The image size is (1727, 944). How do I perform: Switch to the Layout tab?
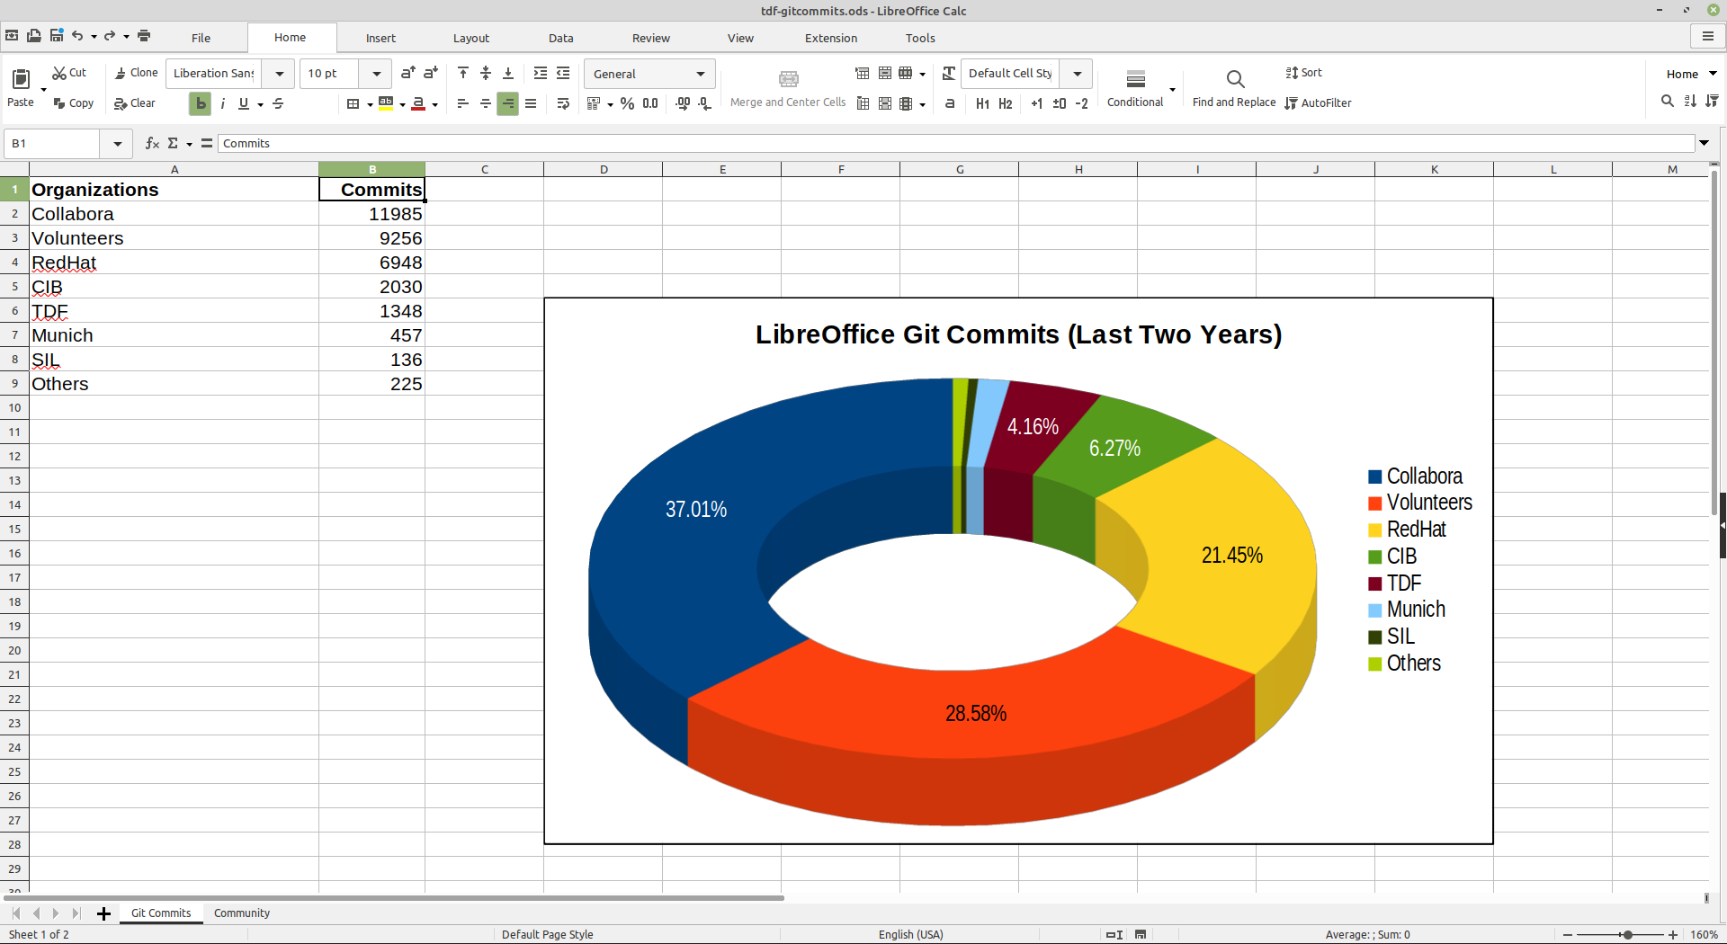click(x=470, y=38)
